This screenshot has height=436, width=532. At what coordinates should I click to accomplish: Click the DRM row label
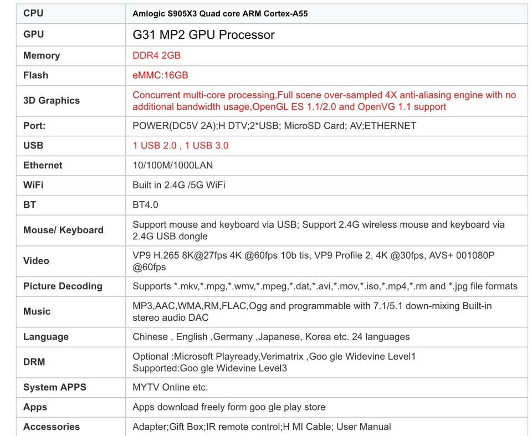(x=34, y=362)
